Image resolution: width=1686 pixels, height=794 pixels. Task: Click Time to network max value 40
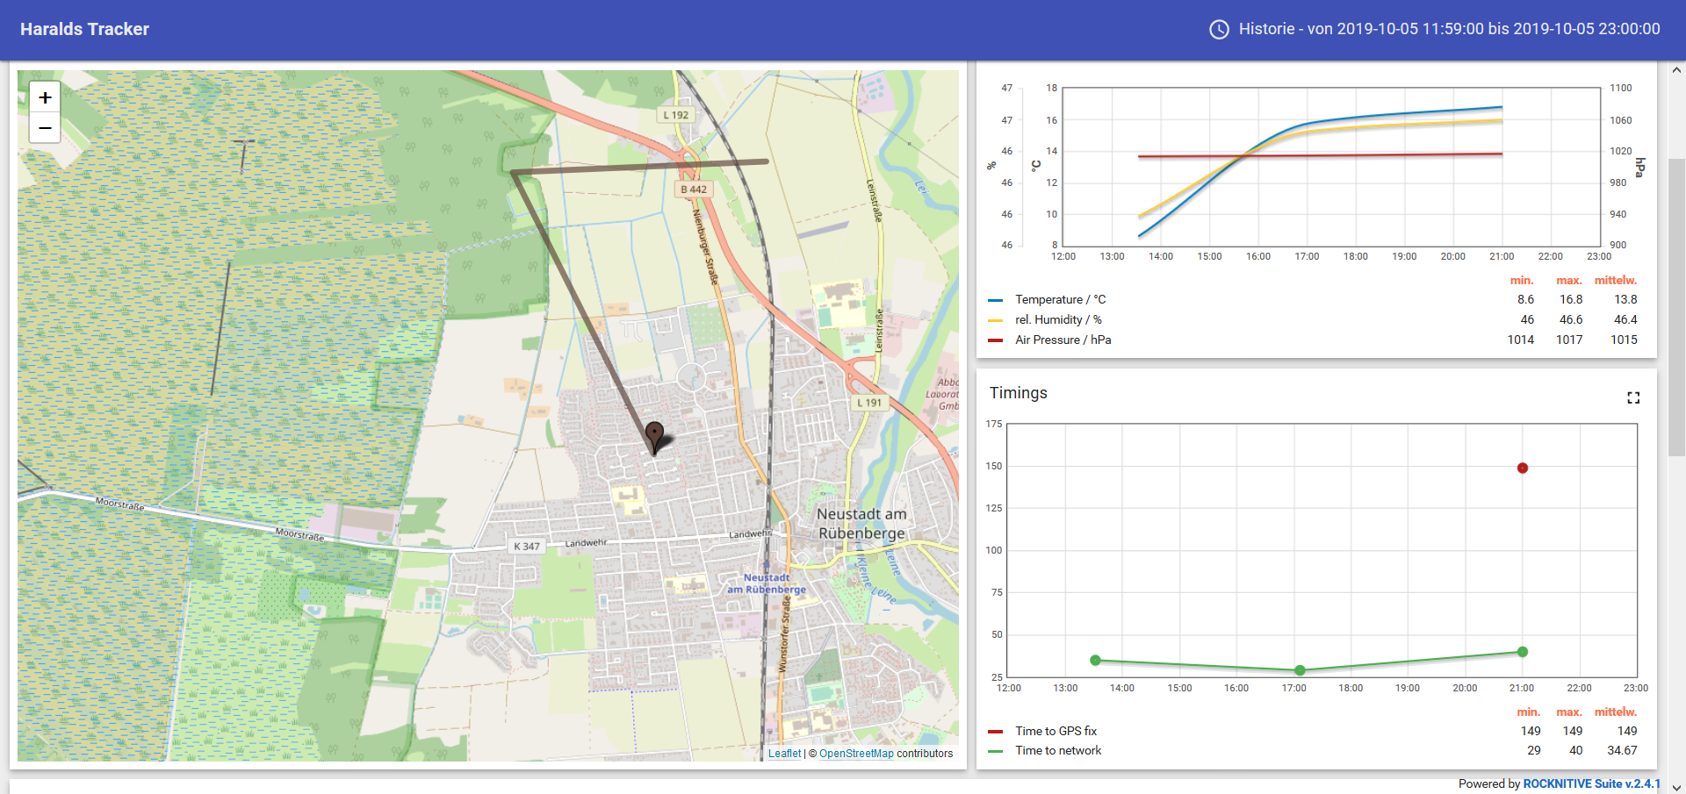pyautogui.click(x=1576, y=750)
